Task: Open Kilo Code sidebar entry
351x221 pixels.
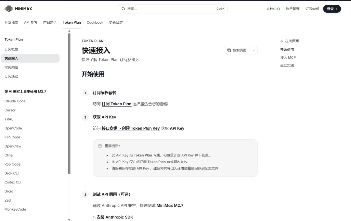Action: 12,137
